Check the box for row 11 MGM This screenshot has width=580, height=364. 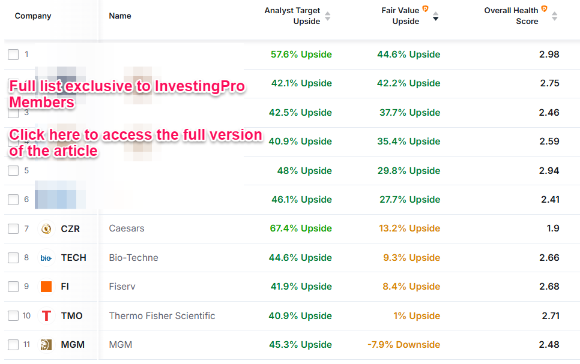pyautogui.click(x=13, y=345)
